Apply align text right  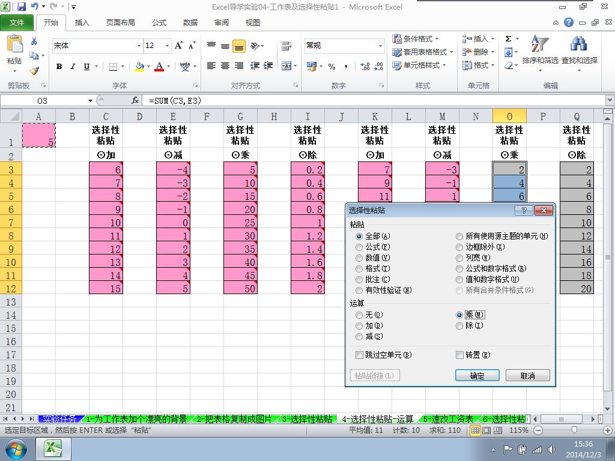(x=239, y=66)
